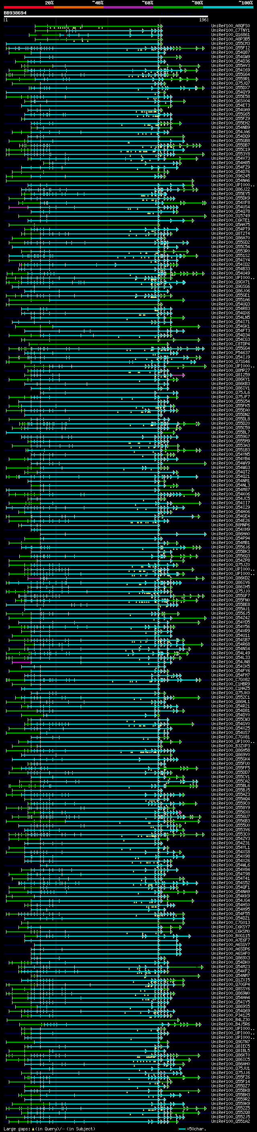Open hit UniRef100_A8QFS0
The image size is (257, 1132).
click(x=230, y=26)
